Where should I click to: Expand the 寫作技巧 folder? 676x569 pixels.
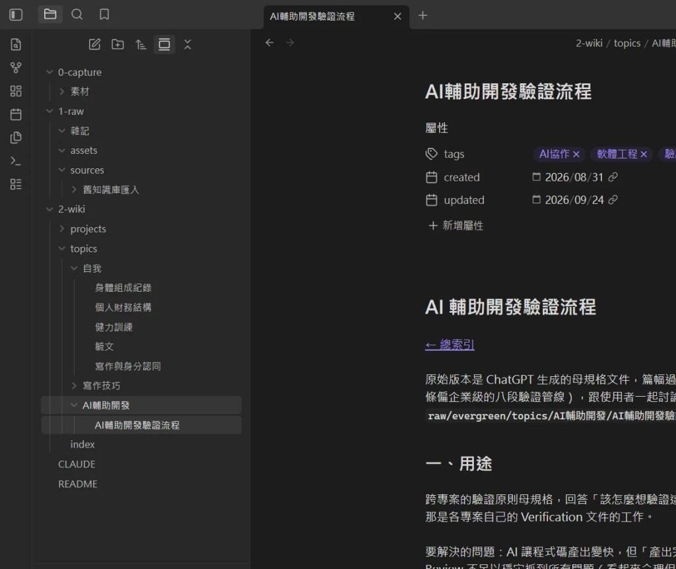74,385
